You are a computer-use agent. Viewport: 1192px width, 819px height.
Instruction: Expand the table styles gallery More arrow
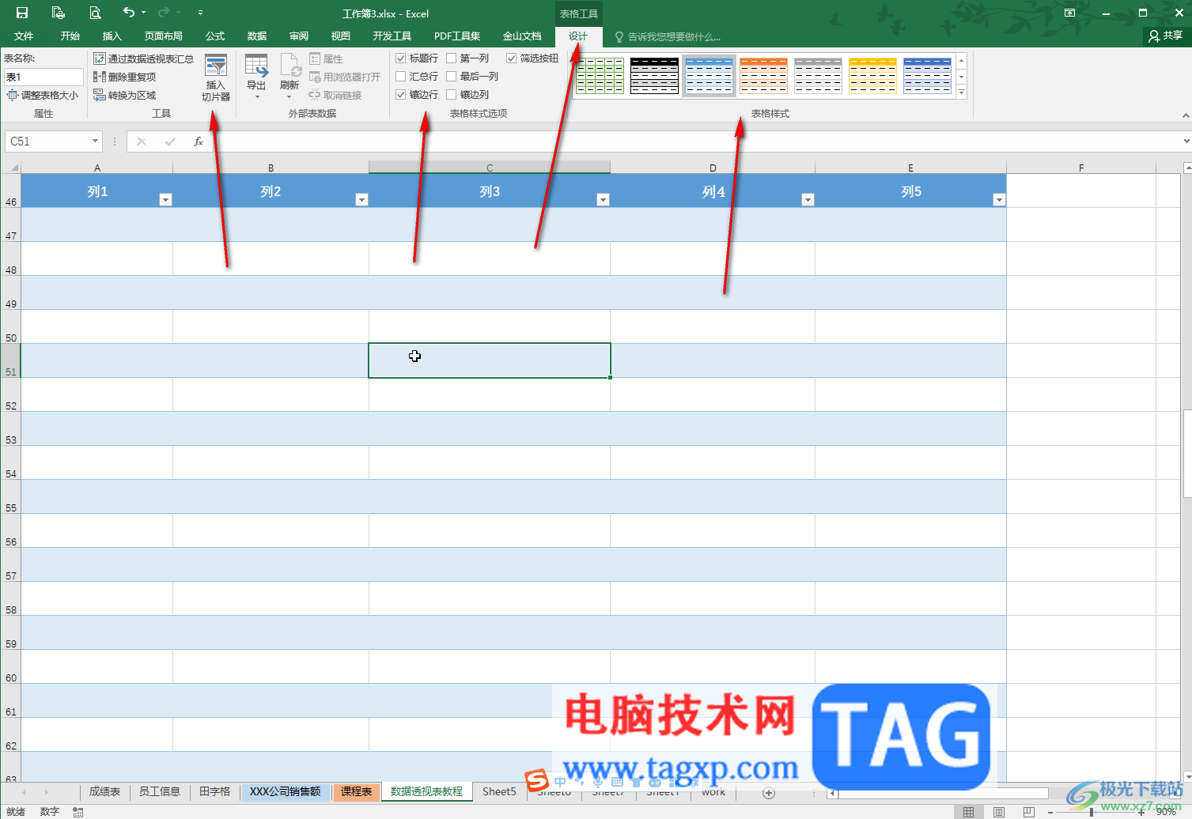[962, 92]
